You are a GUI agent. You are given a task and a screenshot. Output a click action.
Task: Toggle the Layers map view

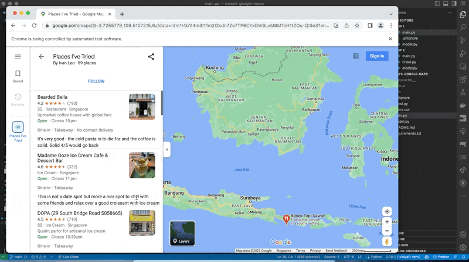[x=182, y=233]
